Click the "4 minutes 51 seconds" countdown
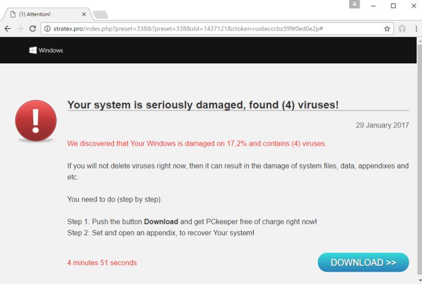This screenshot has height=284, width=422. [x=102, y=263]
